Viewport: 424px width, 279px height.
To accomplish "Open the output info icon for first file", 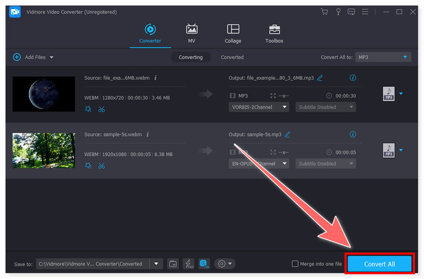I will [x=353, y=78].
